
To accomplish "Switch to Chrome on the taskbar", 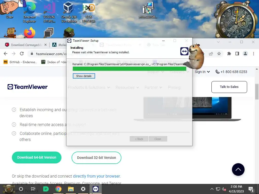I will coord(58,189).
